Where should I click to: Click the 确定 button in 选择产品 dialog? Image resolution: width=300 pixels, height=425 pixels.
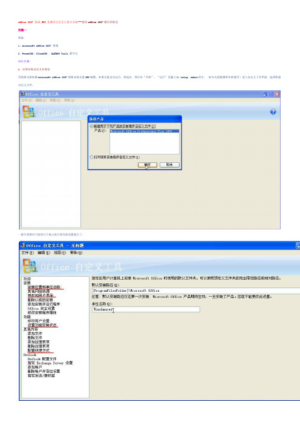pos(148,165)
